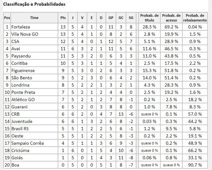Open the CSA team entry

15,41
